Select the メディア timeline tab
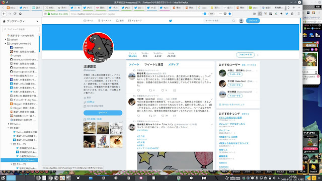 pos(174,64)
